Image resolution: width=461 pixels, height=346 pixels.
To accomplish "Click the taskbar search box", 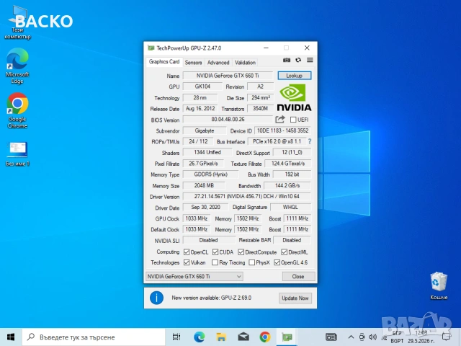I will coord(94,337).
